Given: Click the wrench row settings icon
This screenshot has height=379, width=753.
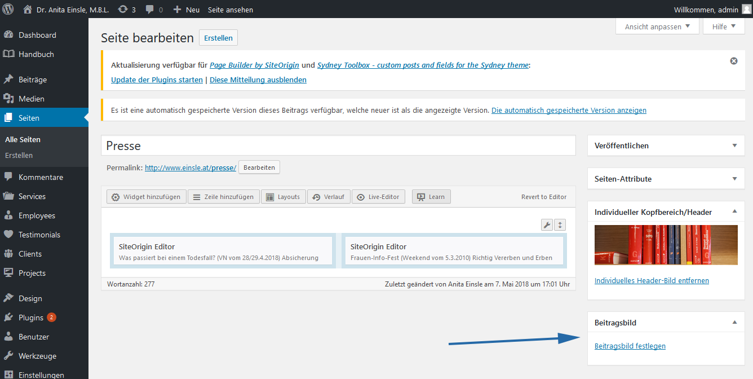Looking at the screenshot, I should click(x=547, y=225).
